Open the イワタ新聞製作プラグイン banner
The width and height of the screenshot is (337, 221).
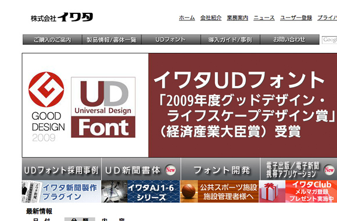click(x=61, y=191)
